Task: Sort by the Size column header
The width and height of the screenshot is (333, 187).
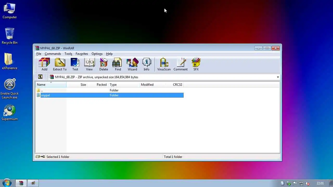Action: click(77, 85)
